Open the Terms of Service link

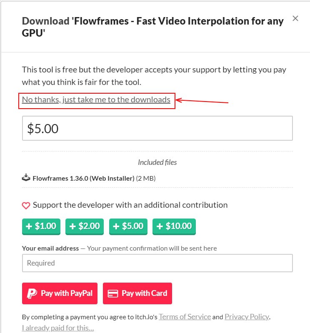[x=185, y=317]
